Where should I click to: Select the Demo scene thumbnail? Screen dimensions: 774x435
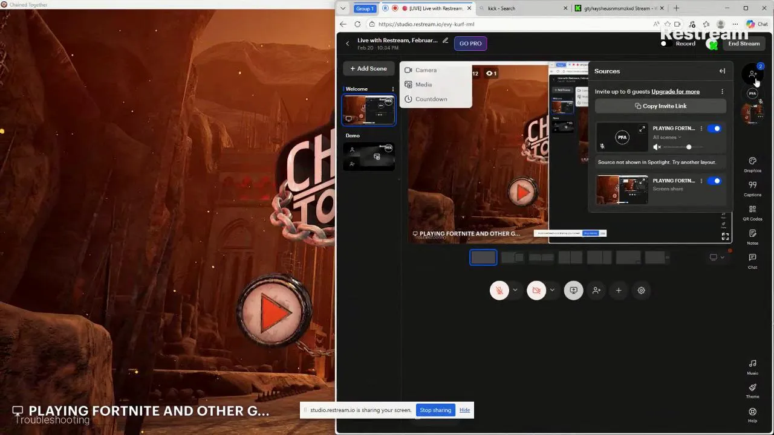click(368, 156)
